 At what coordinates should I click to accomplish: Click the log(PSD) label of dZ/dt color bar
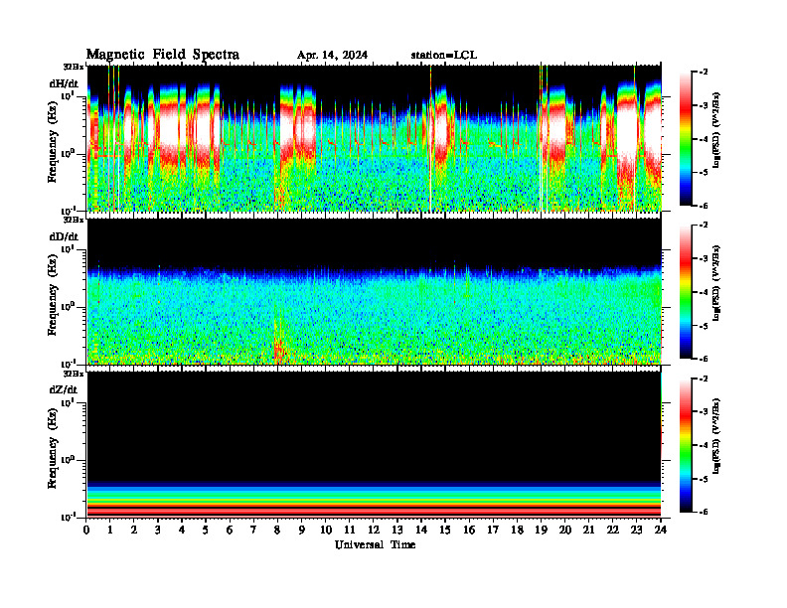tap(715, 436)
